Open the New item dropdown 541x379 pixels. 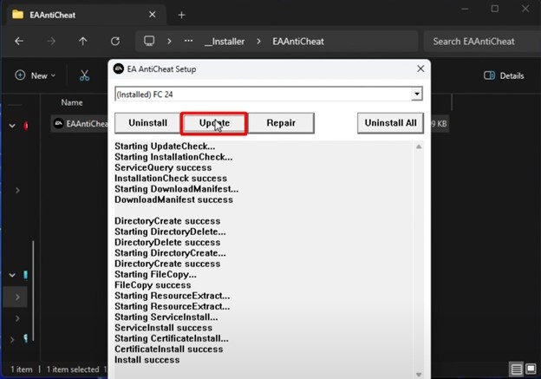click(36, 75)
